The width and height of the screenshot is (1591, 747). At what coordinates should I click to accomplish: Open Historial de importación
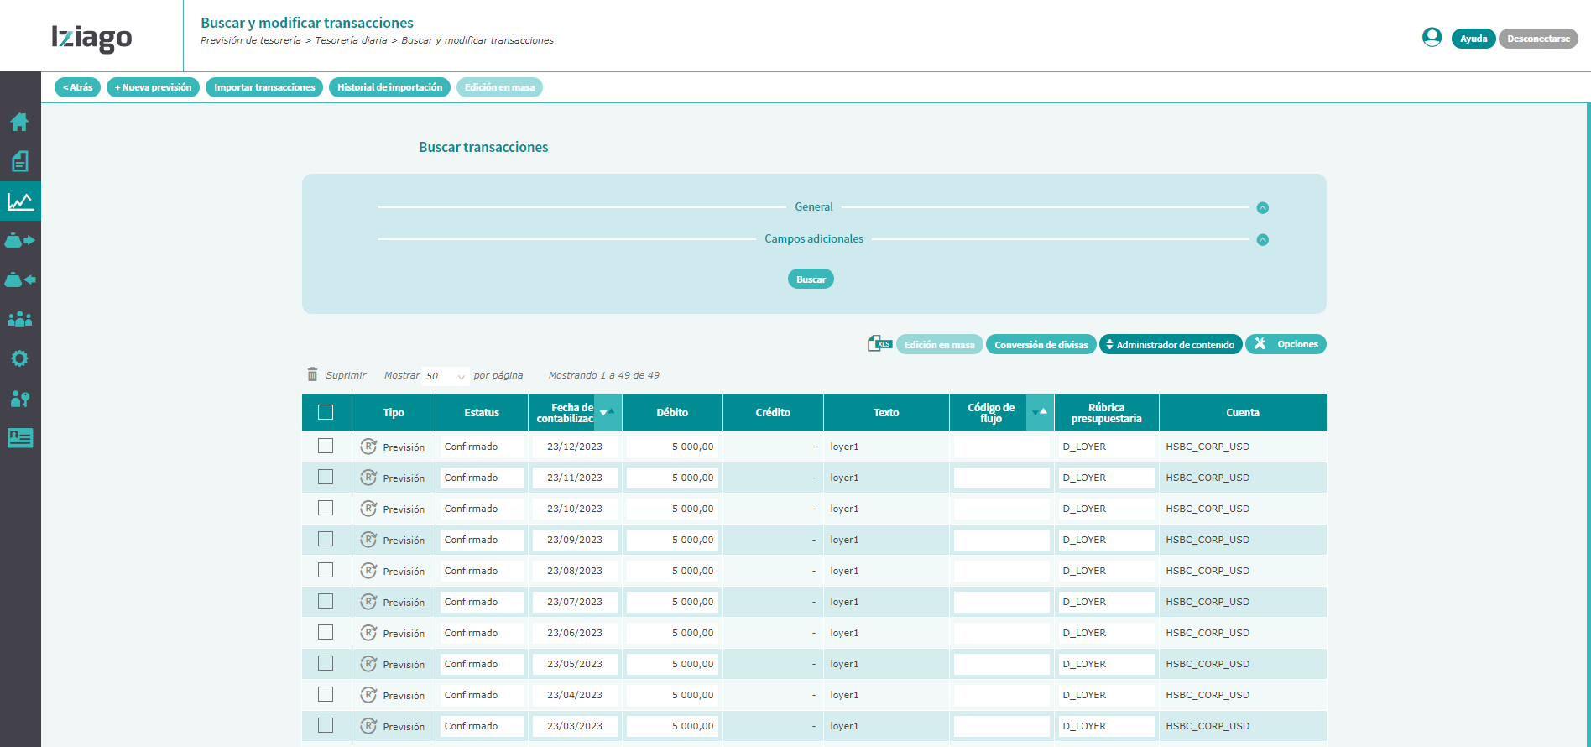[x=389, y=87]
